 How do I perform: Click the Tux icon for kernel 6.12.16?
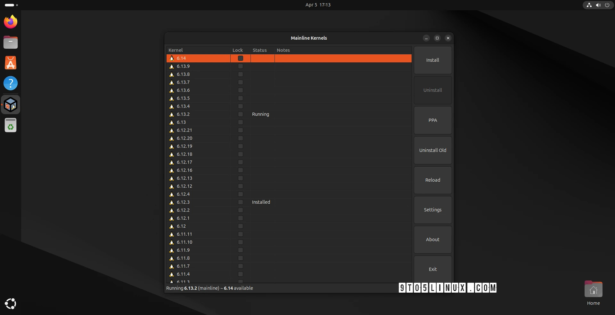[172, 170]
